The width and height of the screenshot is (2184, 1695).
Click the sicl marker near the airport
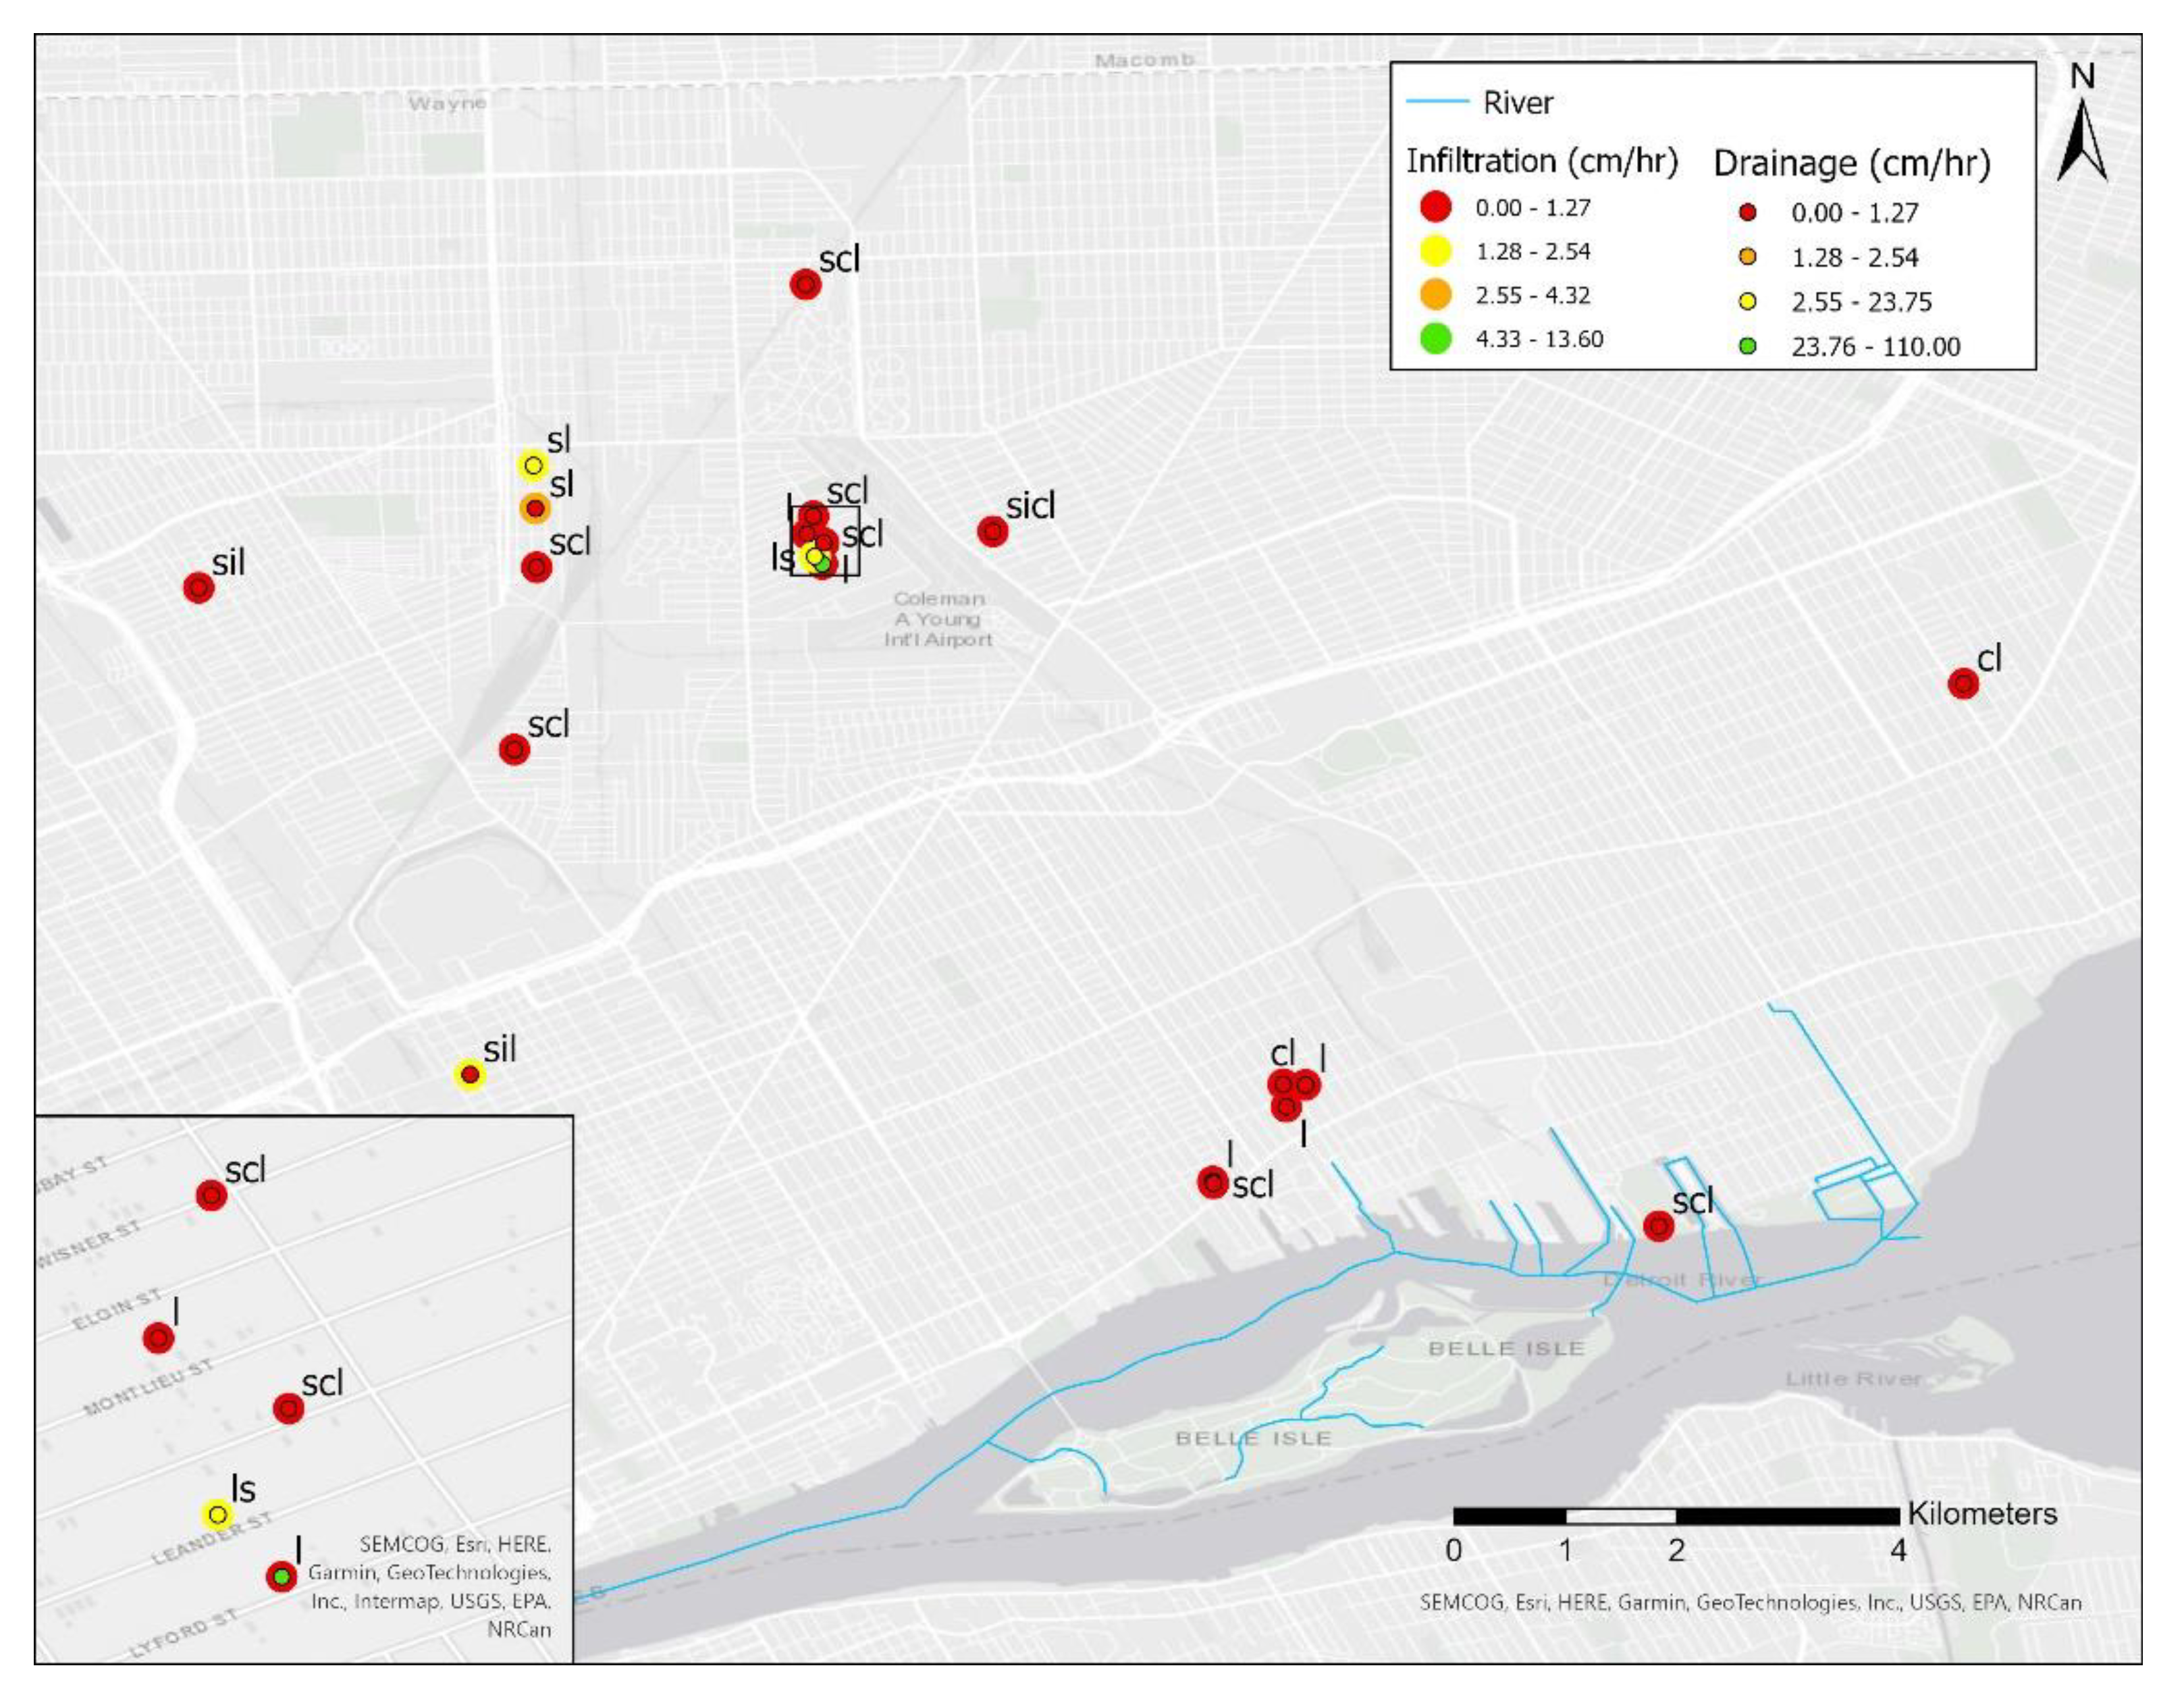pos(992,531)
